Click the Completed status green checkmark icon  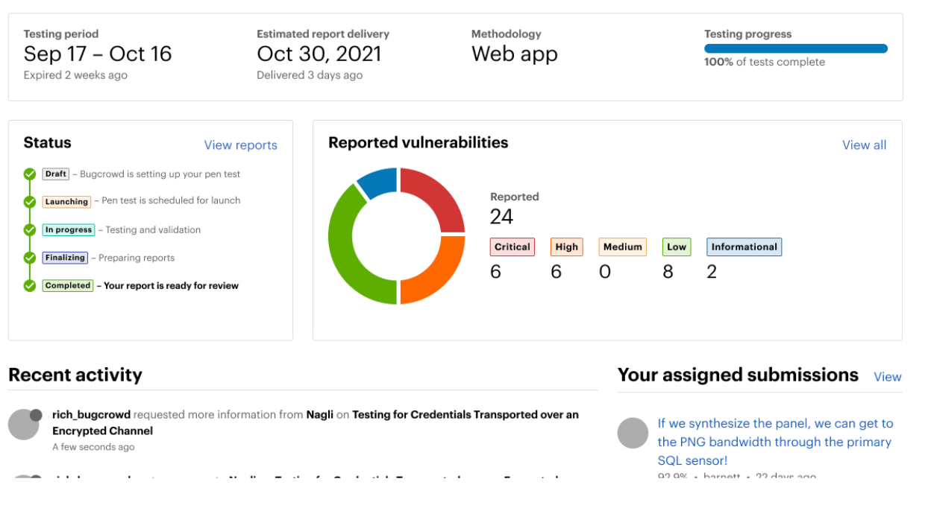pos(30,285)
